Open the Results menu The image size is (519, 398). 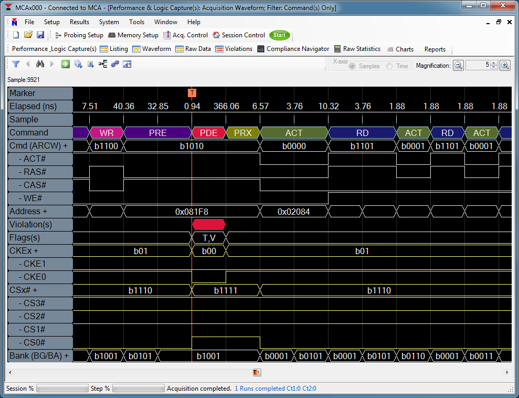(79, 22)
